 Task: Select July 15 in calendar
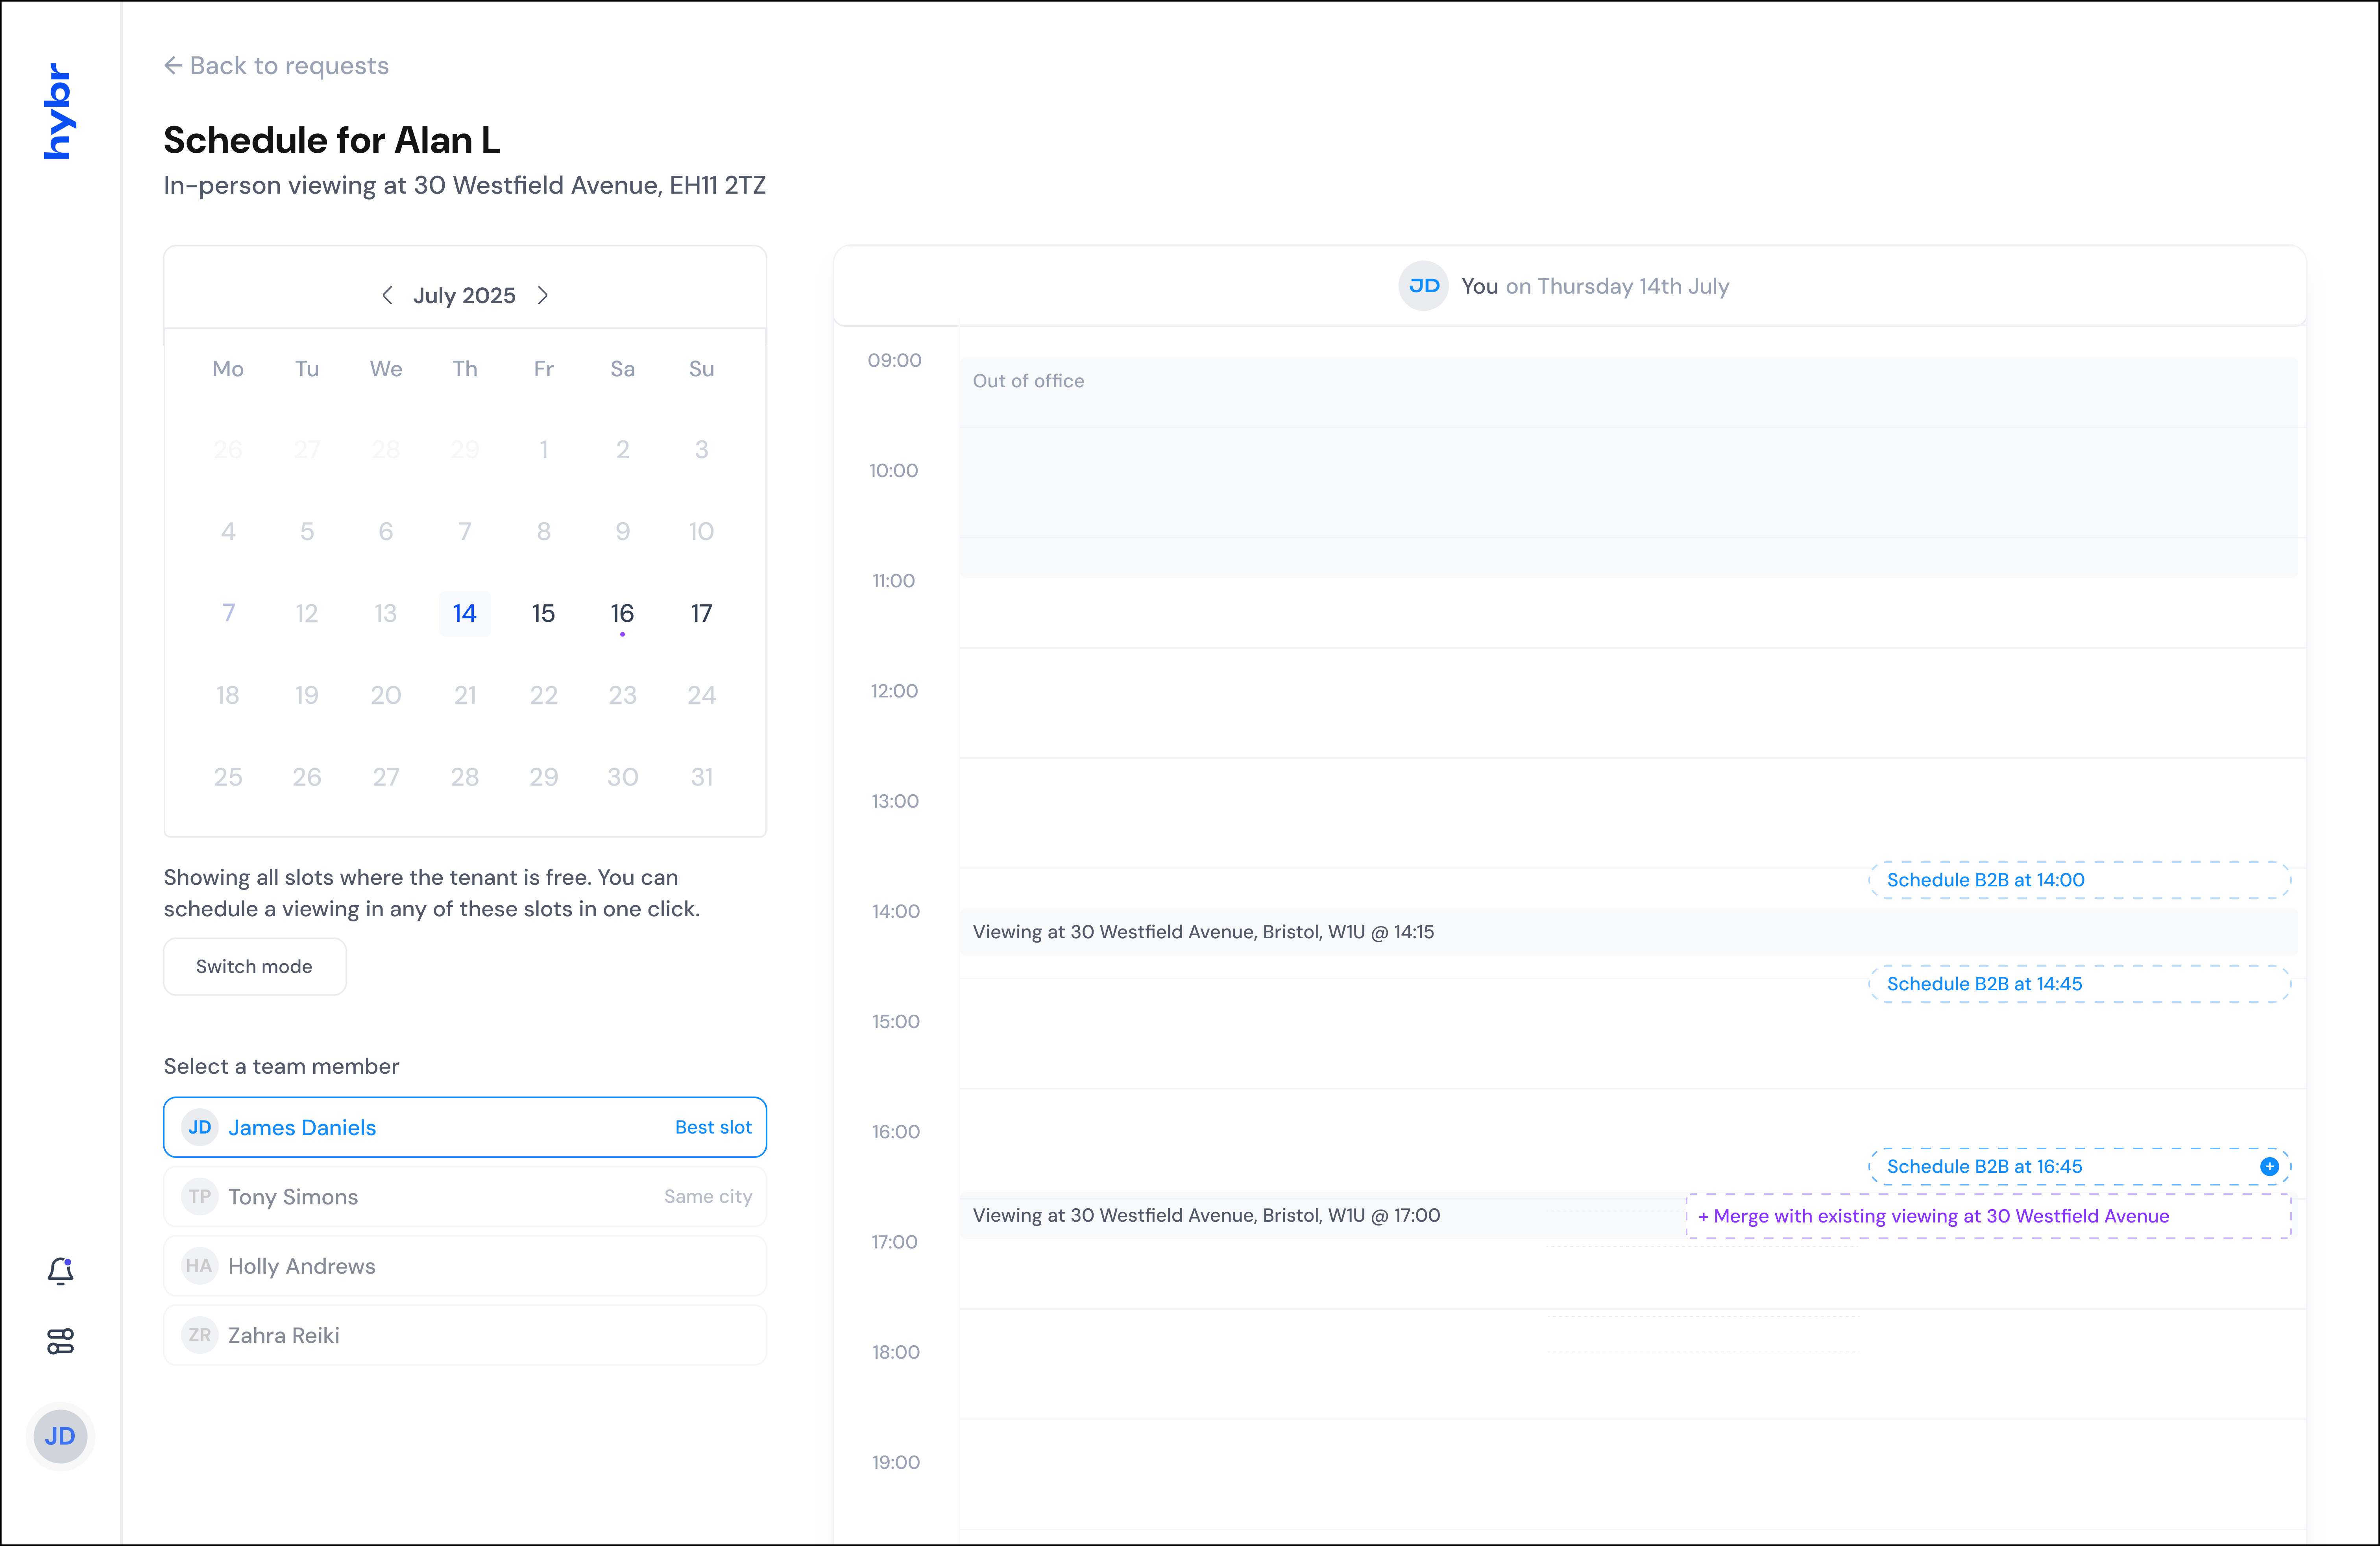543,613
